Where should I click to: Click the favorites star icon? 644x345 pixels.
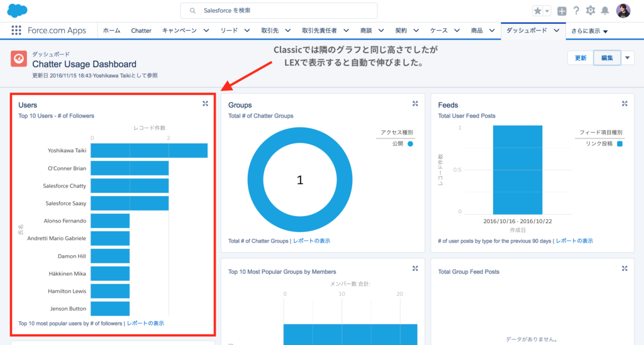(537, 11)
